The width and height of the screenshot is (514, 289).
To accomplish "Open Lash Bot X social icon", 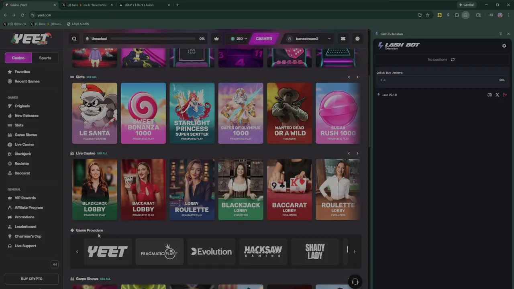I will click(497, 95).
